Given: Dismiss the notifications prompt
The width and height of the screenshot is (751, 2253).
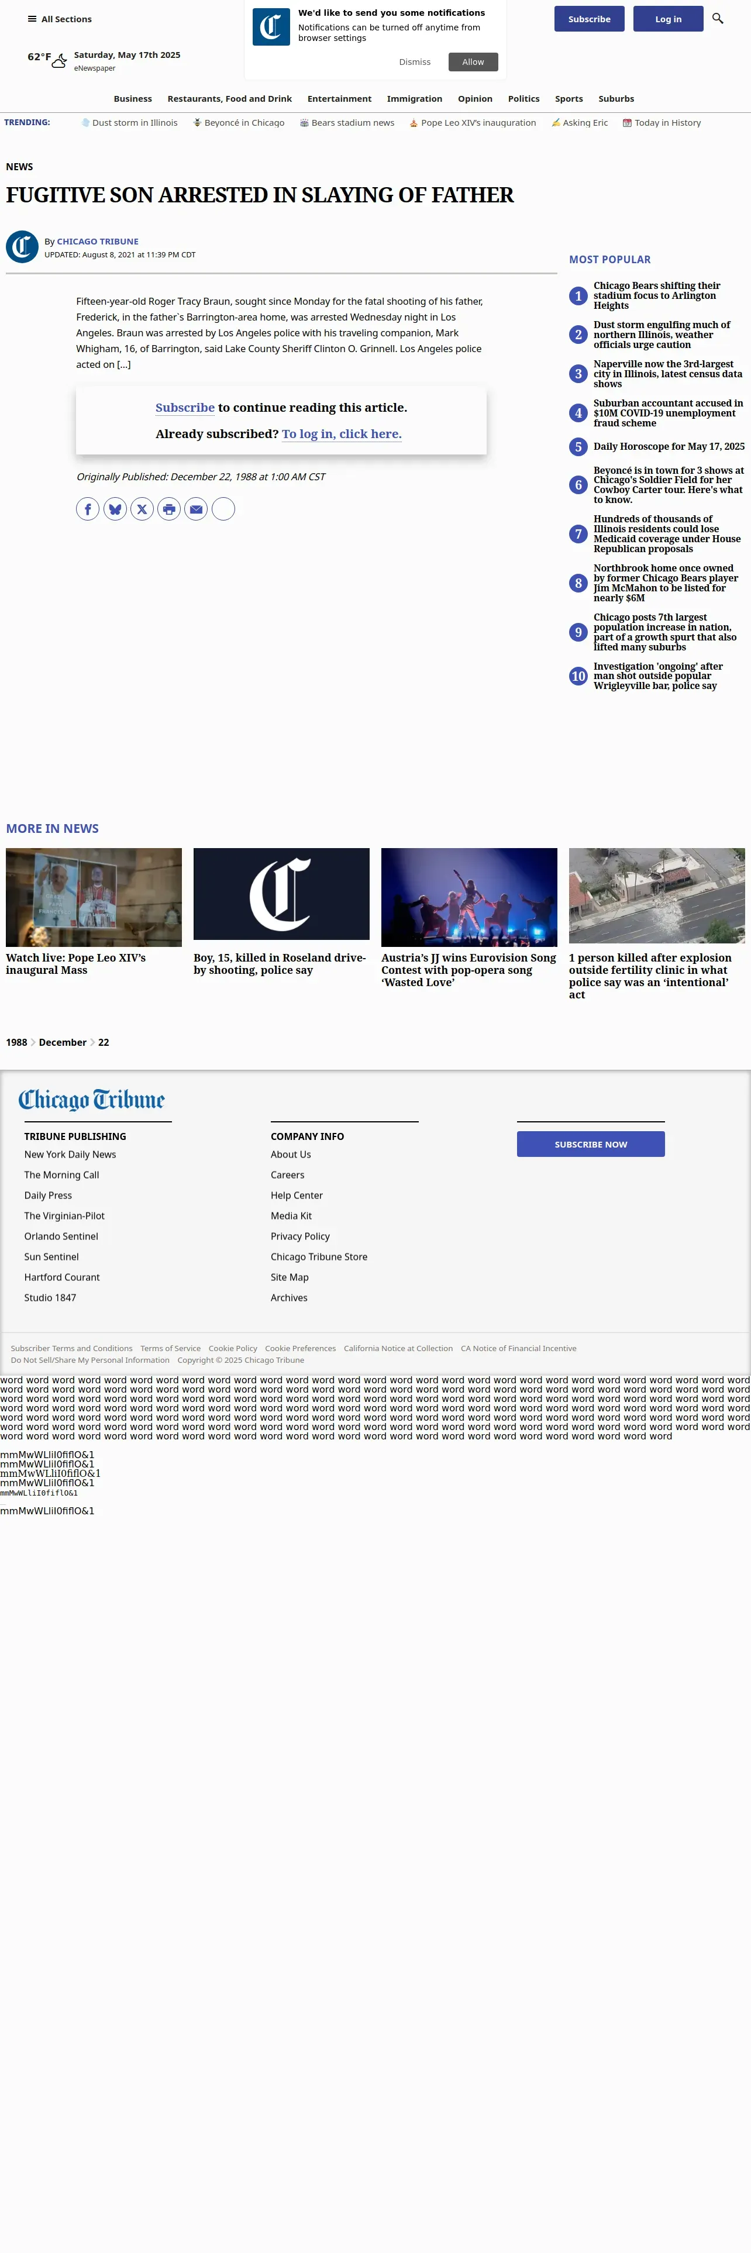Looking at the screenshot, I should tap(415, 62).
